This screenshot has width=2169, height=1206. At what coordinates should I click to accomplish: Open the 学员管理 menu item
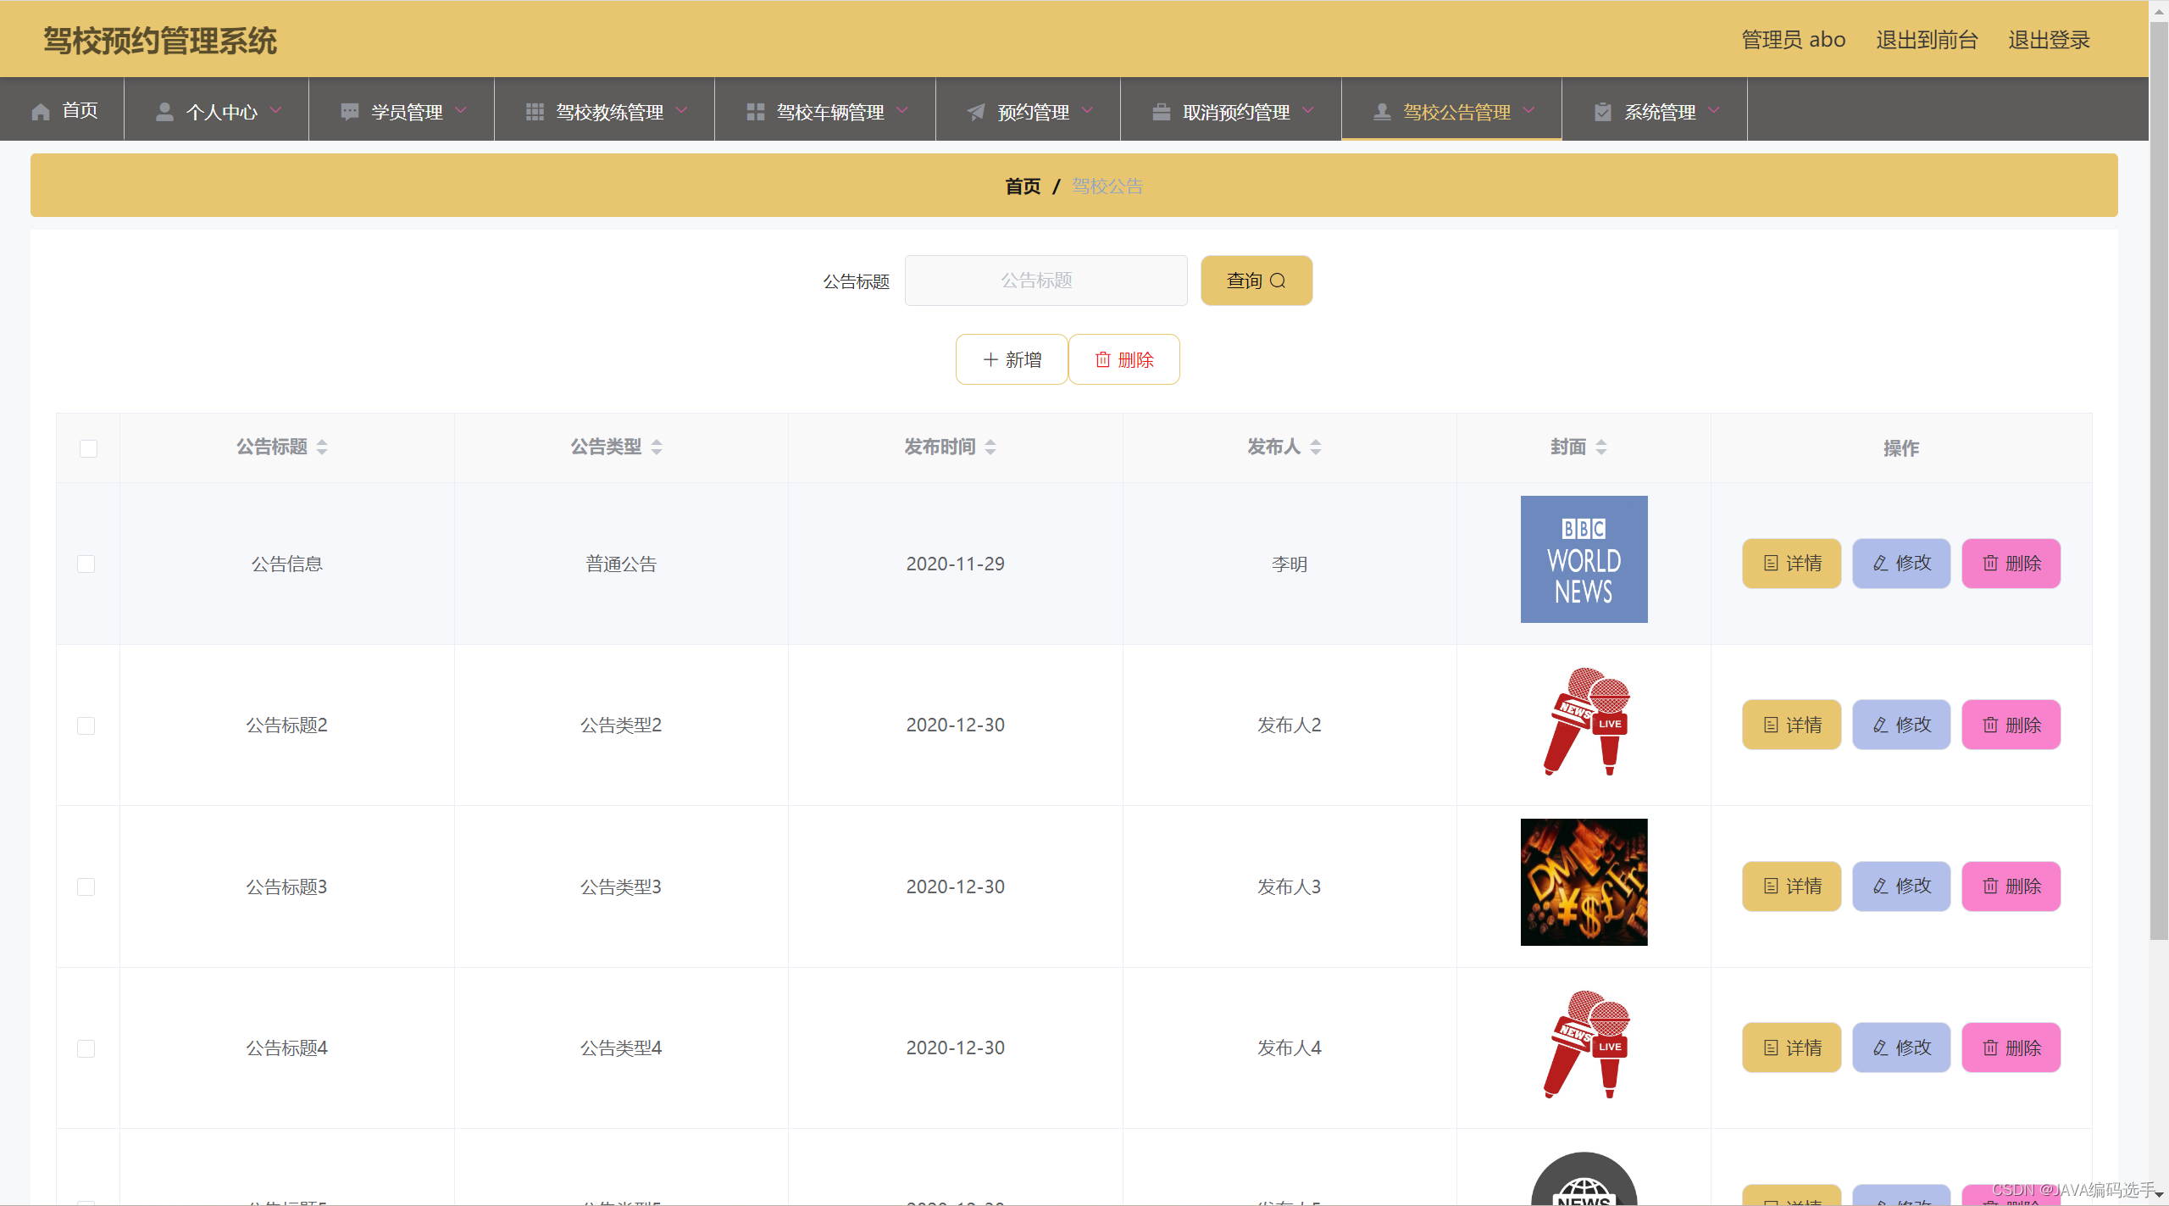point(405,112)
